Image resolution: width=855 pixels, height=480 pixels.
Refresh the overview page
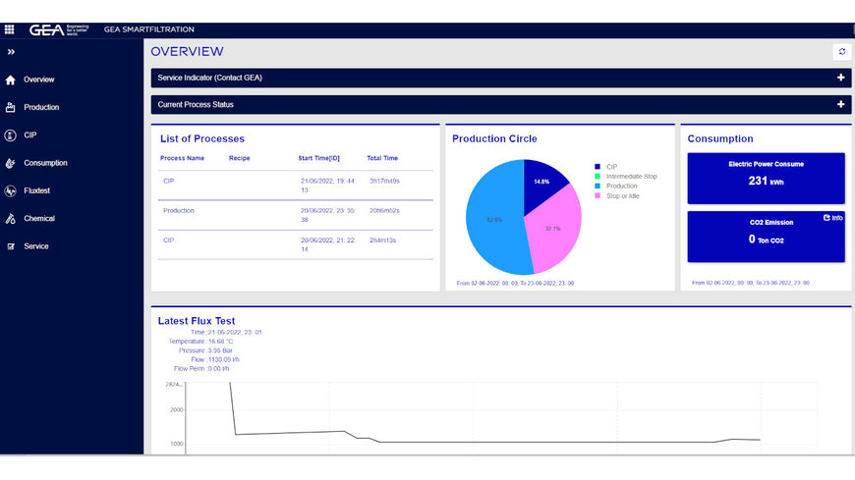click(842, 52)
